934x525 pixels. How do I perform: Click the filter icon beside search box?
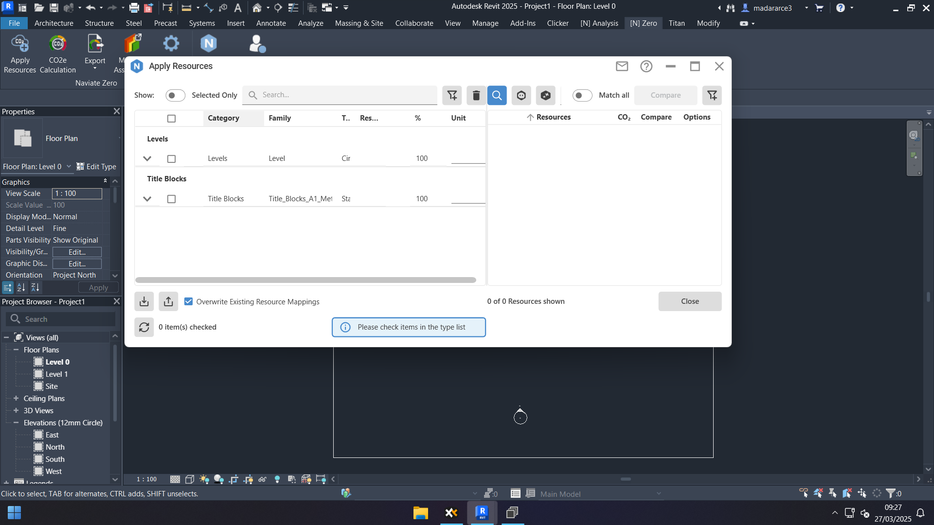click(x=452, y=95)
